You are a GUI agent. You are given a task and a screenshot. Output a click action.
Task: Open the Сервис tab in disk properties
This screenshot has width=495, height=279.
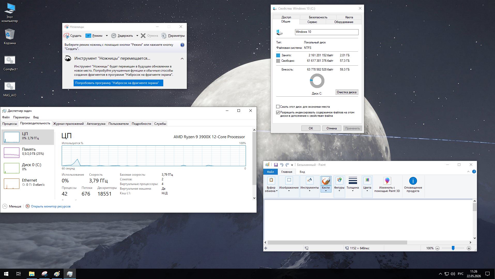click(x=312, y=22)
